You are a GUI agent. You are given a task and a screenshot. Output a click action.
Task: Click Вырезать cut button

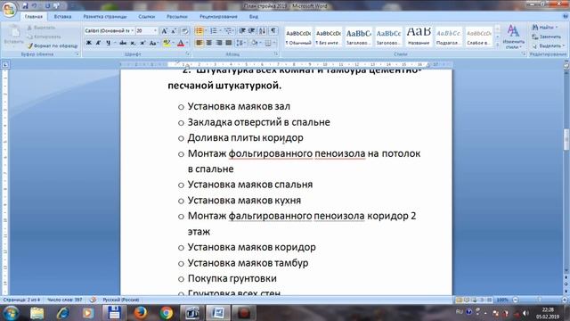click(x=42, y=28)
